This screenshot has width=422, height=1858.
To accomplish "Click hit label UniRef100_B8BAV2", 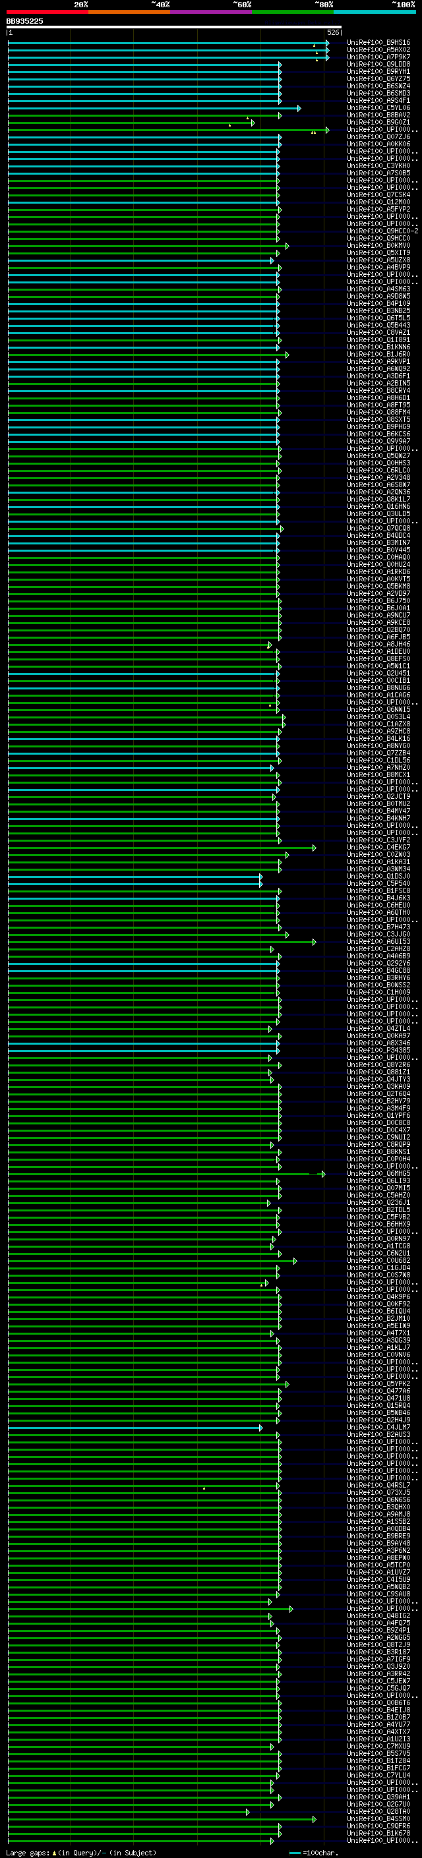I will 378,115.
